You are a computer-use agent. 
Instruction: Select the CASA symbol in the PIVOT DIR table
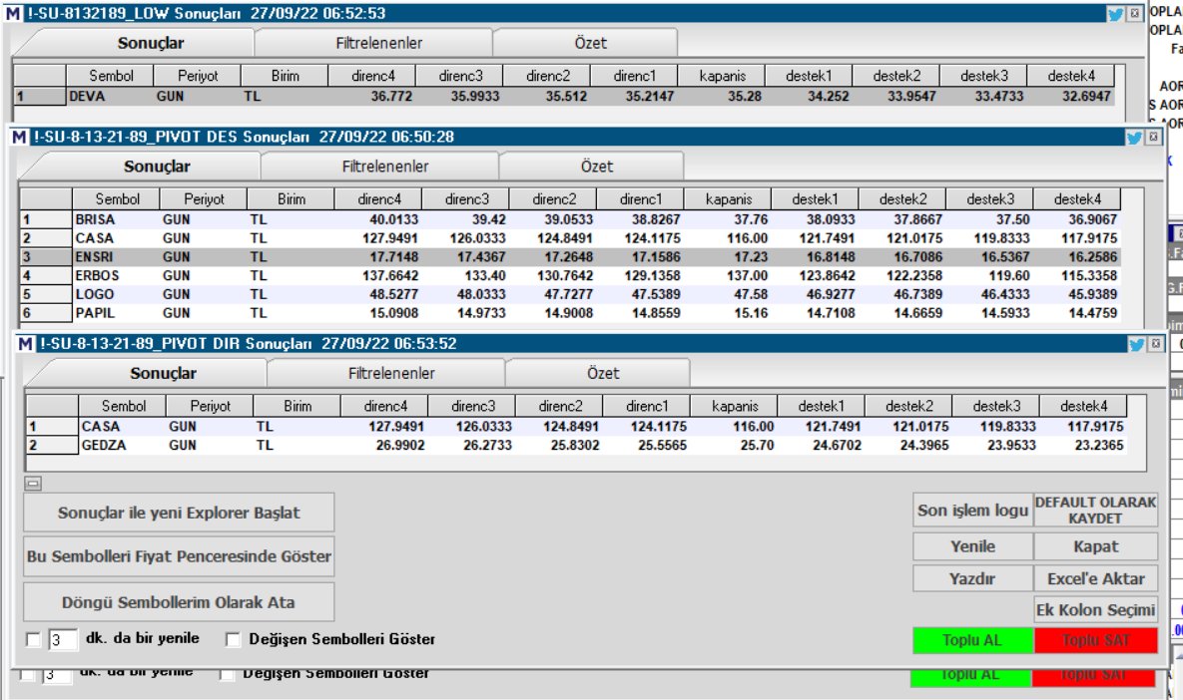(x=101, y=427)
